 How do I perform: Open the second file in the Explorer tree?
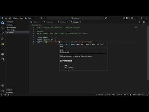(x=11, y=30)
